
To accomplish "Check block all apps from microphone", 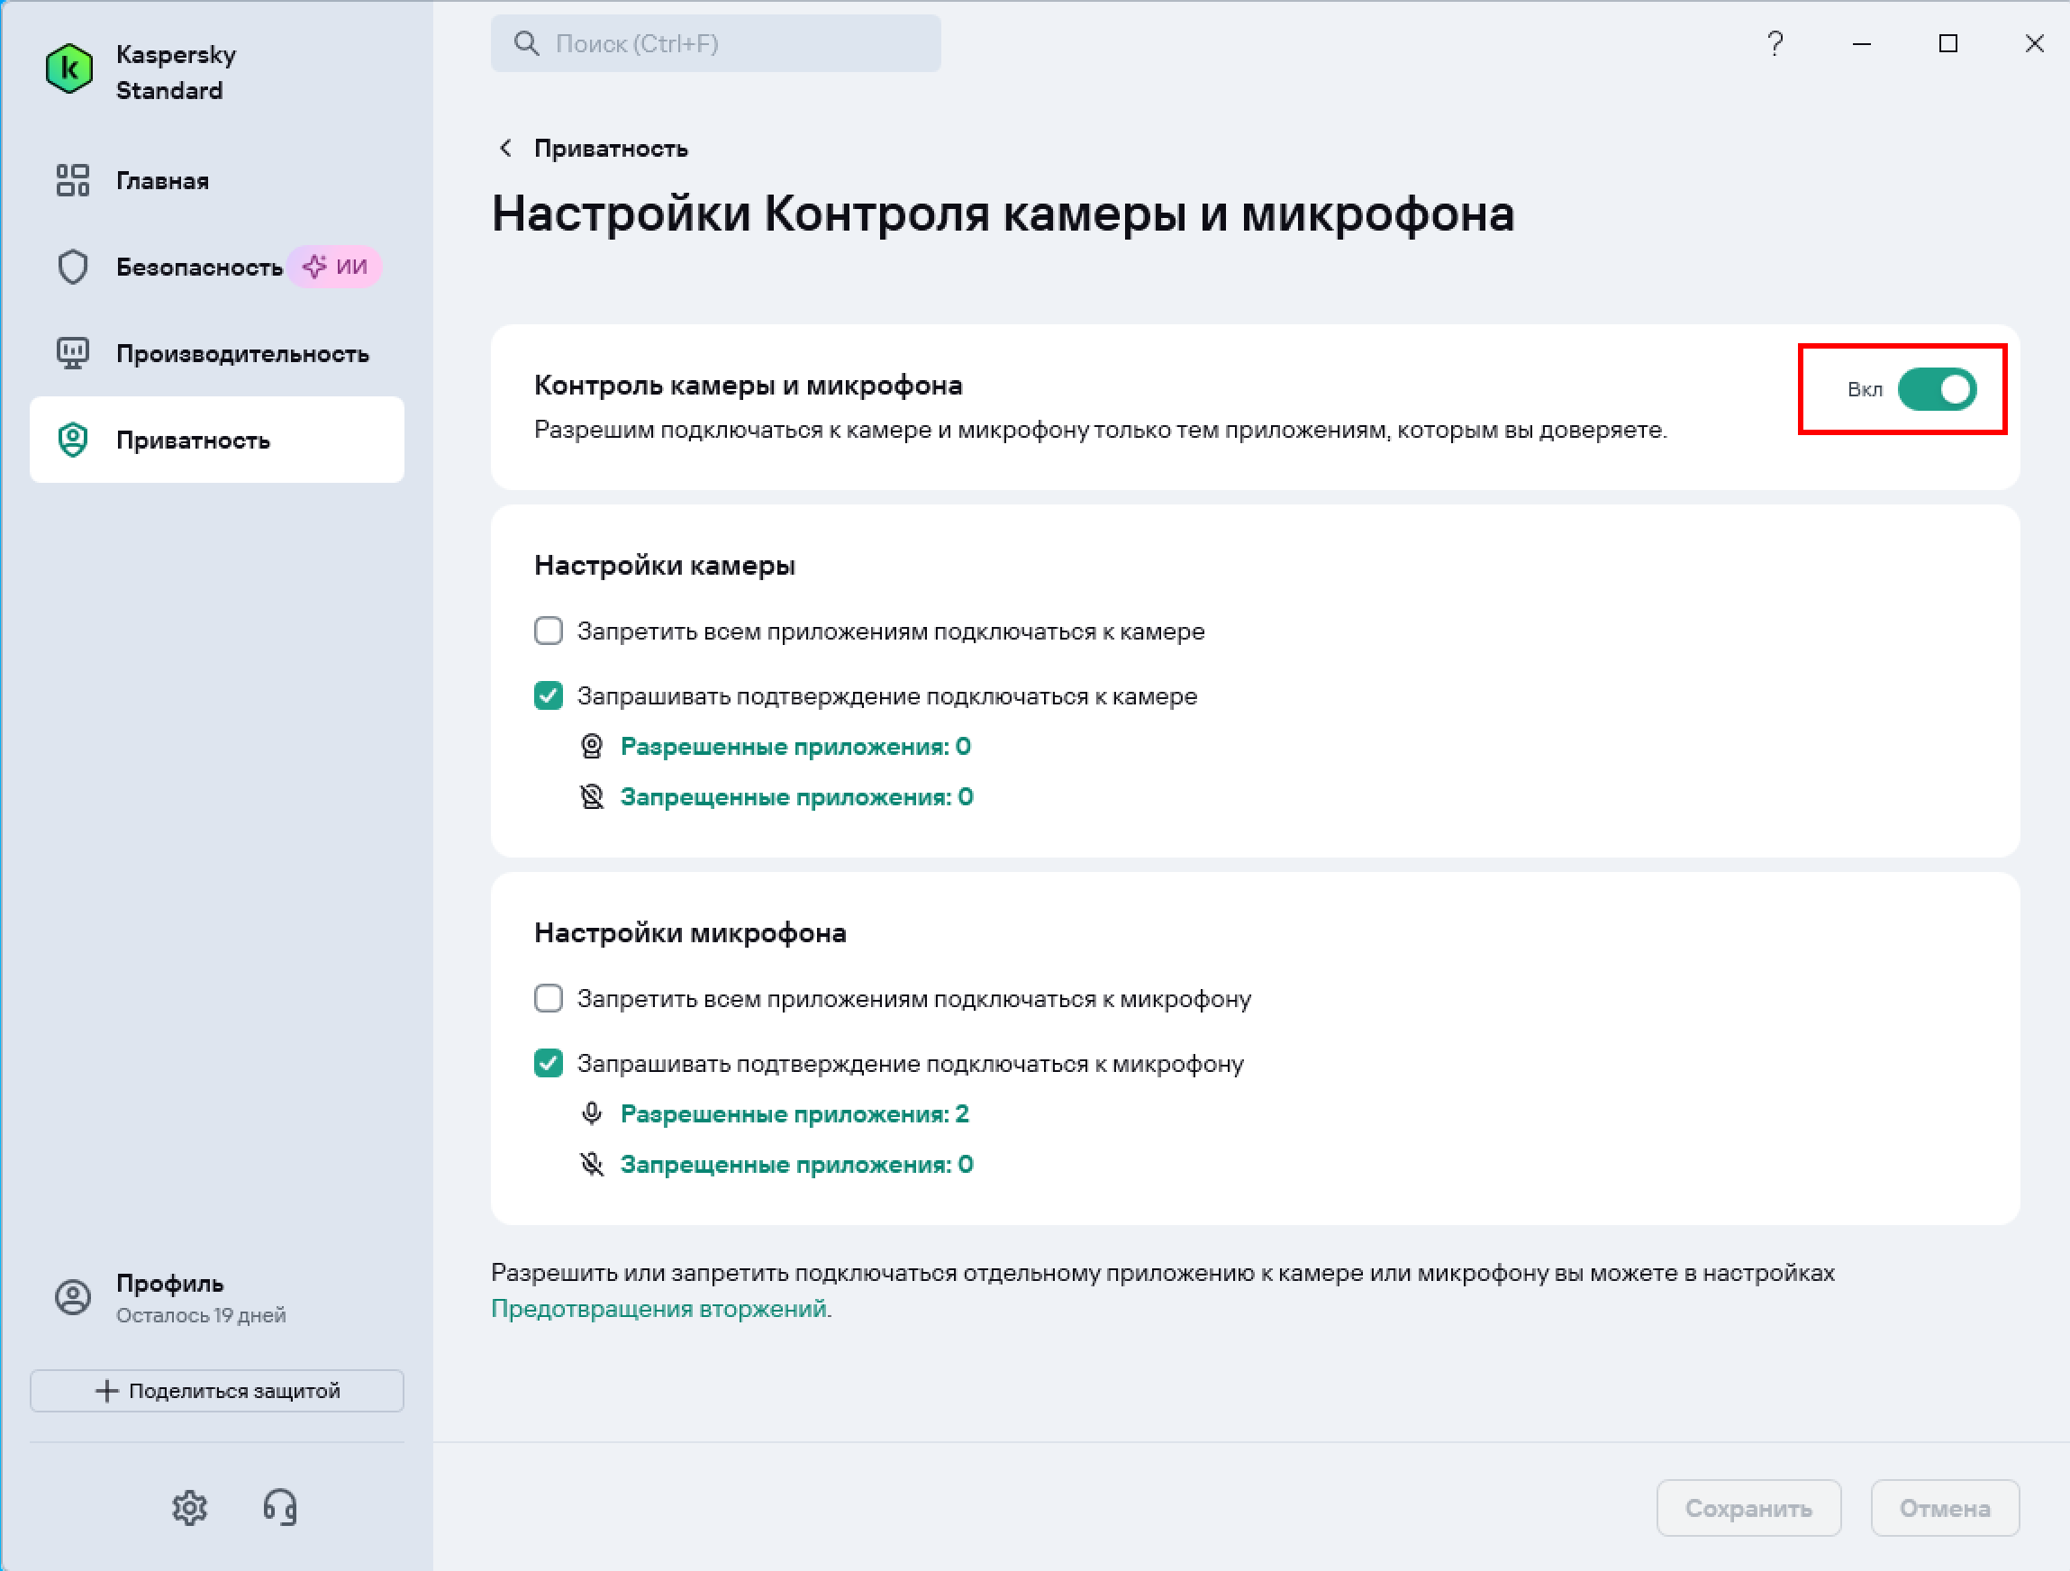I will pos(549,999).
